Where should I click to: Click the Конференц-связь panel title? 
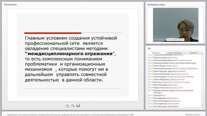(156, 5)
